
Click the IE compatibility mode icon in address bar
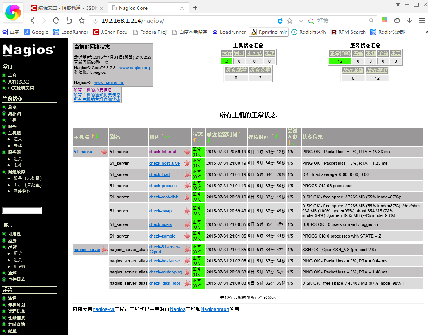point(280,21)
